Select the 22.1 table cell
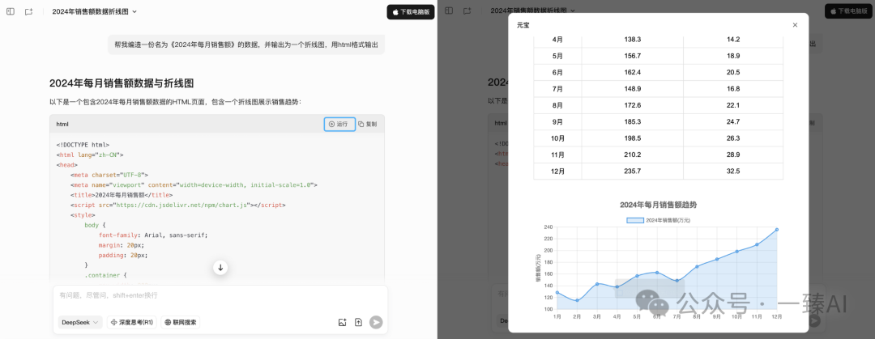The height and width of the screenshot is (339, 875). pos(733,105)
